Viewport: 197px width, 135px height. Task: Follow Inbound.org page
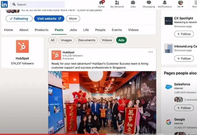184,59
